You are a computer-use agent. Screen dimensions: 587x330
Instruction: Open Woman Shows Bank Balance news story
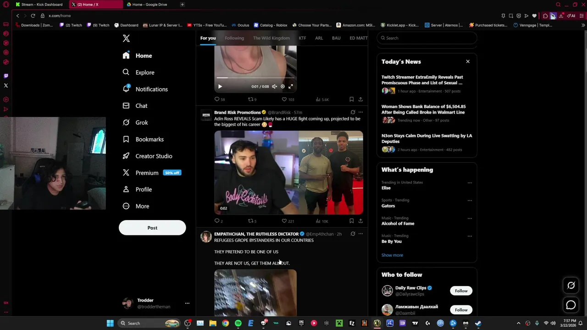click(427, 114)
